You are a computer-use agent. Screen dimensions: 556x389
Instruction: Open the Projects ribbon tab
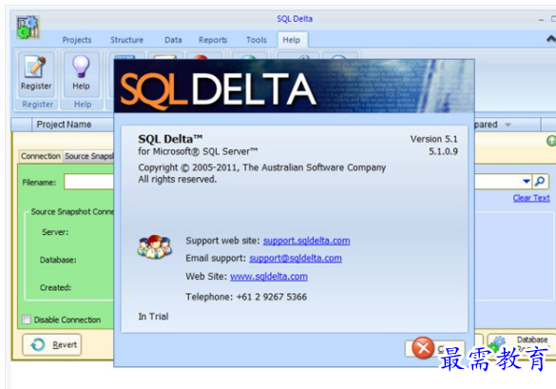pyautogui.click(x=77, y=40)
